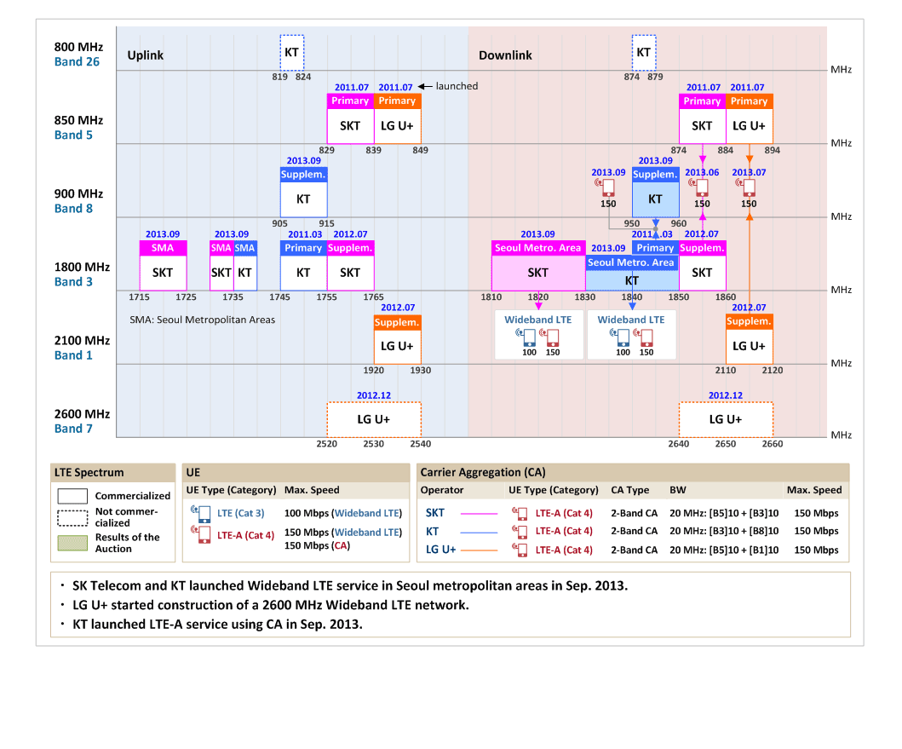Screen dimensions: 902x749
Task: Select the LG U+ block at 839–849 uplink
Action: tap(398, 118)
